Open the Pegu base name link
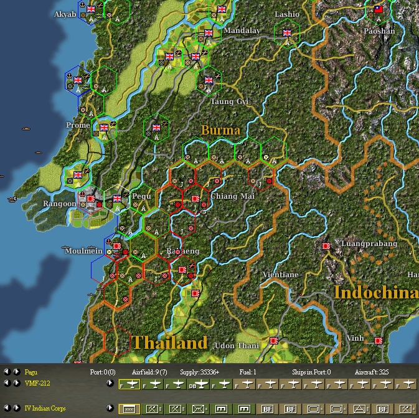The width and height of the screenshot is (419, 418). pyautogui.click(x=31, y=373)
